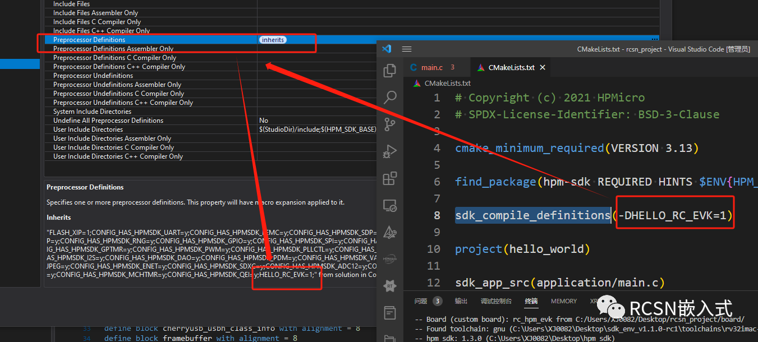Select User Include Directories C Compiler Only row
The height and width of the screenshot is (342, 758).
coord(210,147)
